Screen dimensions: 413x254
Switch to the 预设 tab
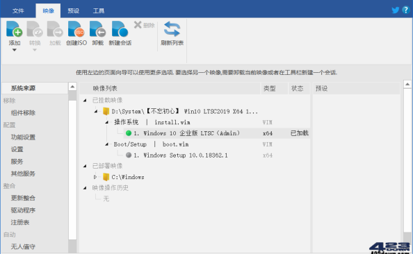73,11
